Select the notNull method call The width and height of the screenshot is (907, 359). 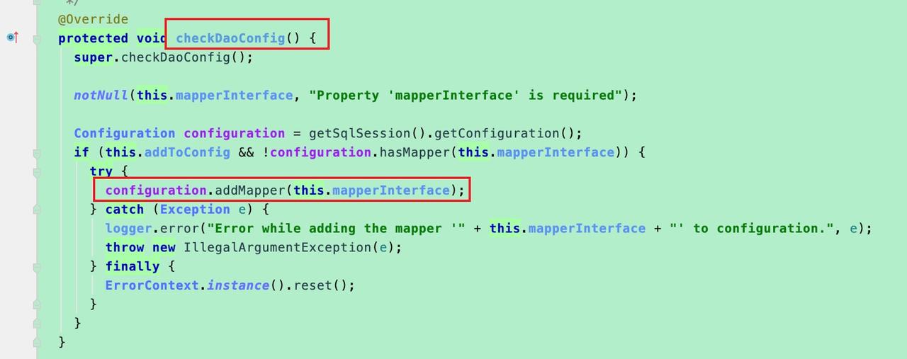coord(101,96)
